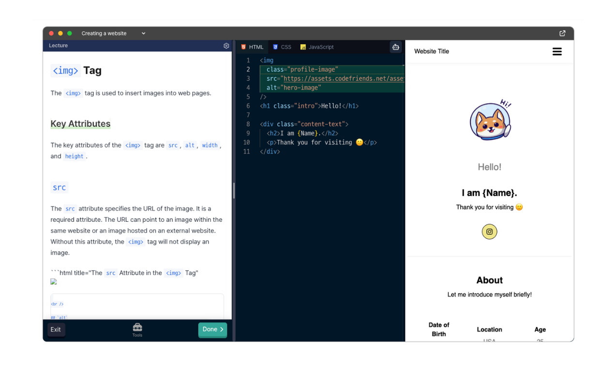Click the 'Key Attributes' heading
615x368 pixels.
pyautogui.click(x=80, y=123)
